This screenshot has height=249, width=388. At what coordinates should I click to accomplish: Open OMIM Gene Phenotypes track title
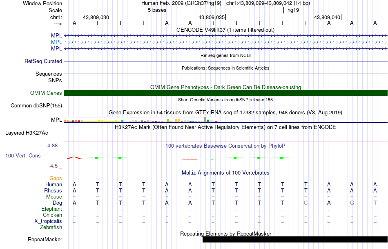[x=225, y=87]
